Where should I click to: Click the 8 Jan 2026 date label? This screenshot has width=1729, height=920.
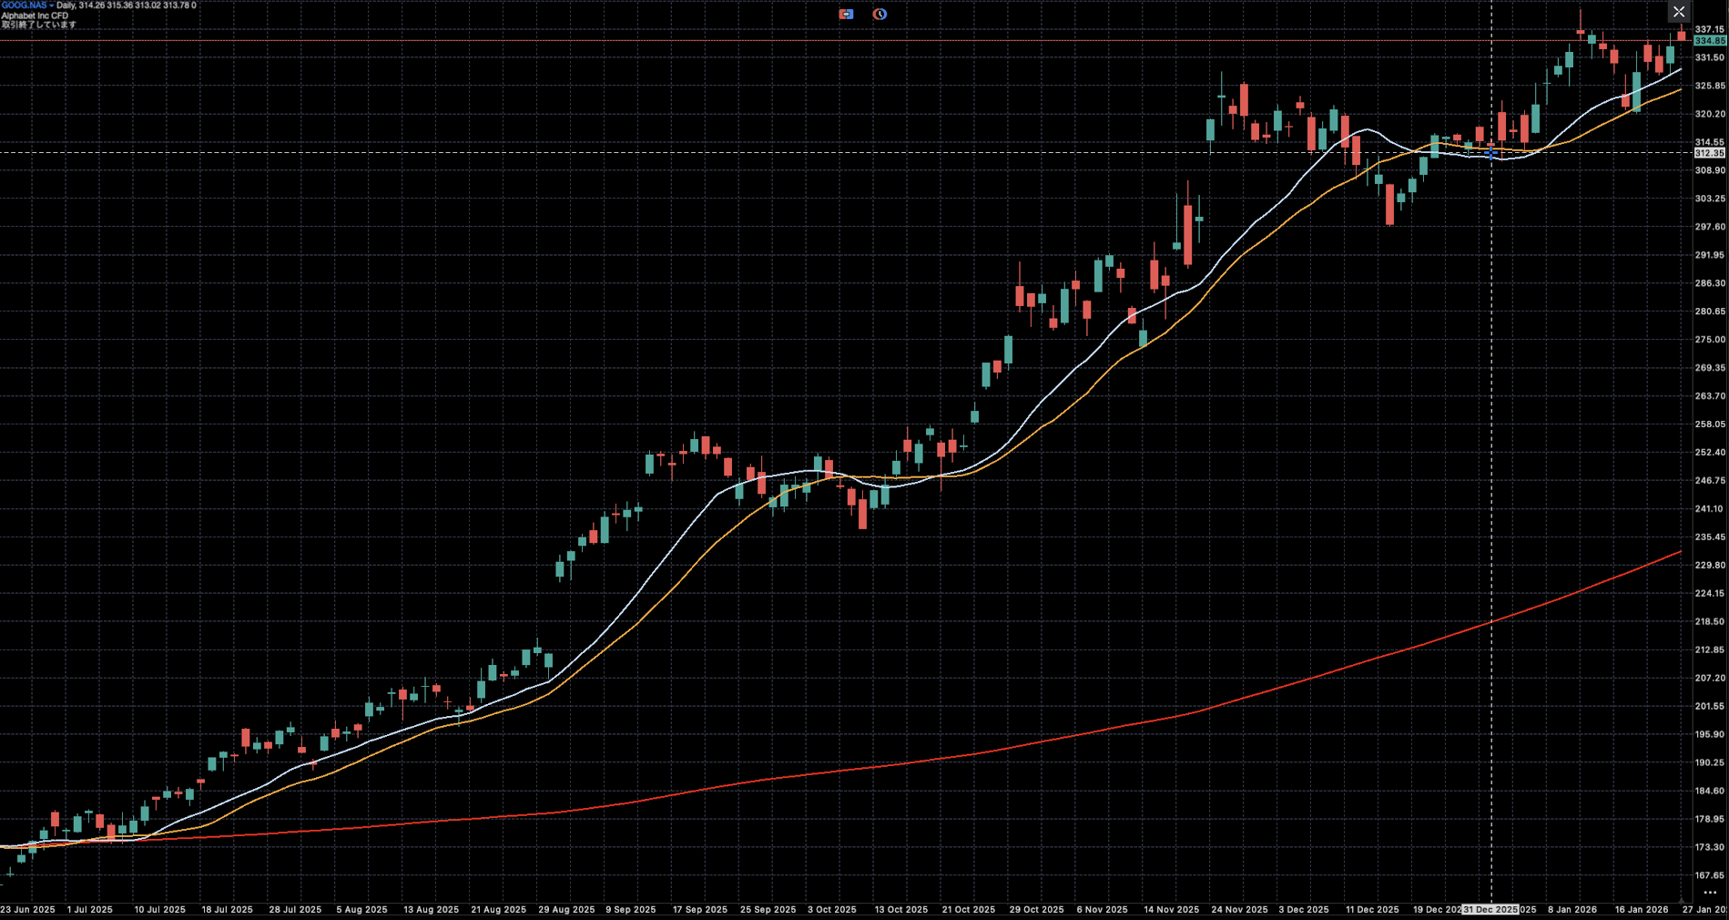pyautogui.click(x=1572, y=909)
